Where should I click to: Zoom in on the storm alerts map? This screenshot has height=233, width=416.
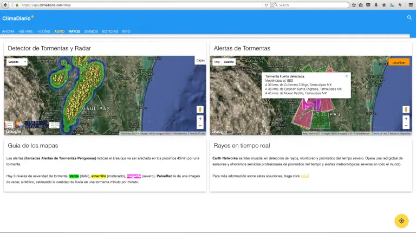tap(406, 119)
